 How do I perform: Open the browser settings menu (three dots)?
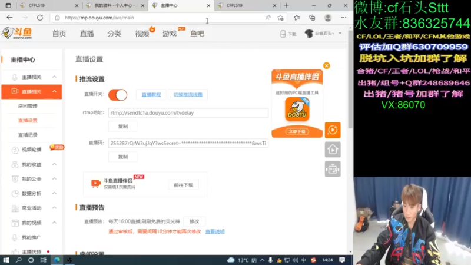coord(344,18)
